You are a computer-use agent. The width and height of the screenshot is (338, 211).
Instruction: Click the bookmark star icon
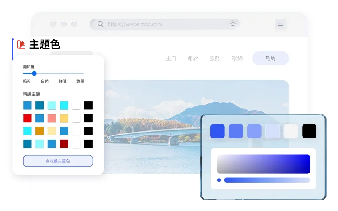point(233,24)
